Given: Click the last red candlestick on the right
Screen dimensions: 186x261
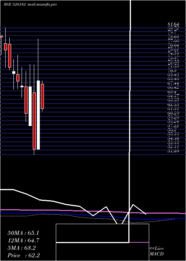Looking at the screenshot, I should click(42, 96).
